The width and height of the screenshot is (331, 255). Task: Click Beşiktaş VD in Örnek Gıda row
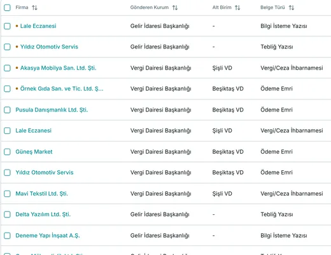[x=228, y=89]
